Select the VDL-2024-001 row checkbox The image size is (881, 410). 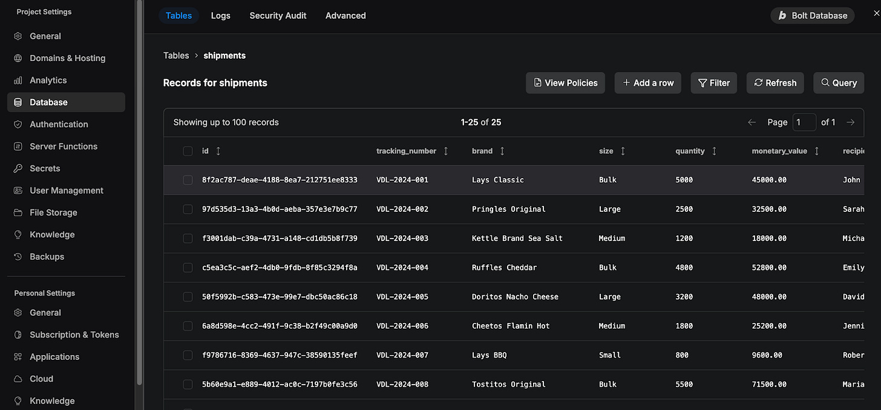188,180
